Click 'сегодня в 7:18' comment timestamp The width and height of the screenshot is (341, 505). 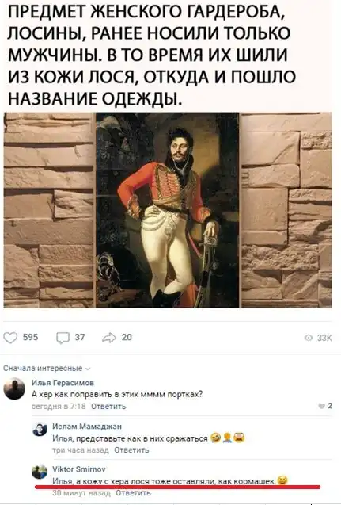(59, 407)
